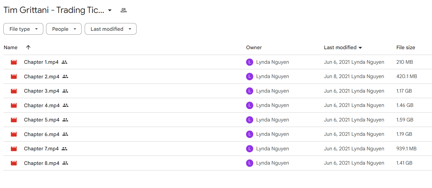Viewport: 432px width, 188px height.
Task: Open the File type filter
Action: 23,29
